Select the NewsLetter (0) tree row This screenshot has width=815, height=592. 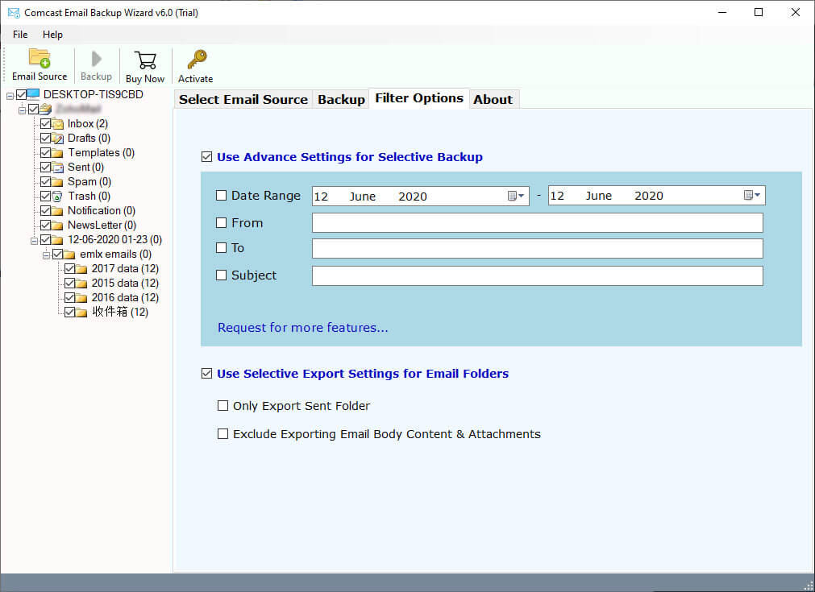(x=102, y=226)
